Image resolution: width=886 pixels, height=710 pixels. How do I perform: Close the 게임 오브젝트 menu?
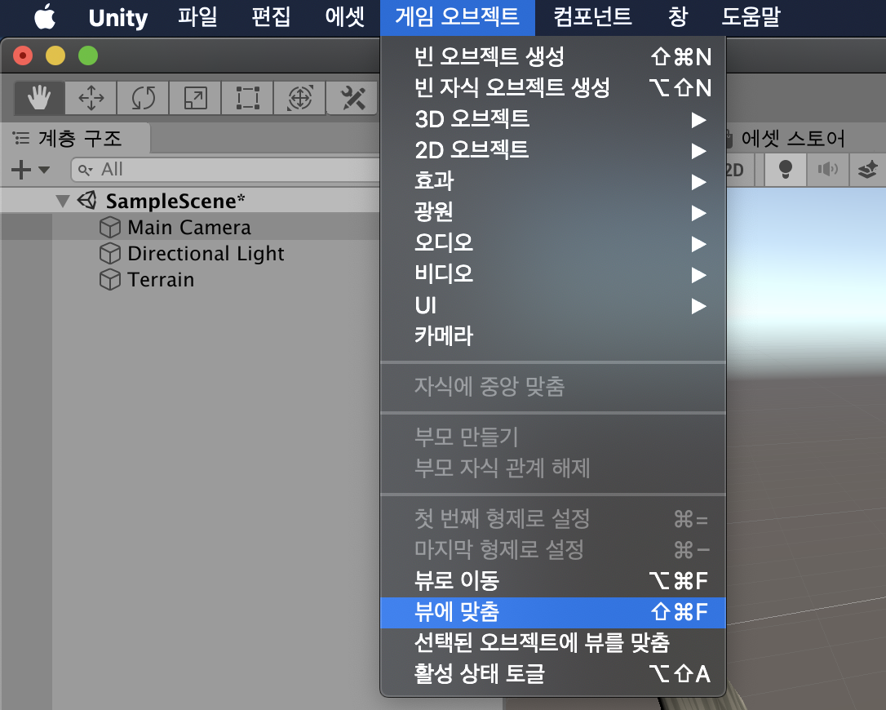pyautogui.click(x=457, y=17)
